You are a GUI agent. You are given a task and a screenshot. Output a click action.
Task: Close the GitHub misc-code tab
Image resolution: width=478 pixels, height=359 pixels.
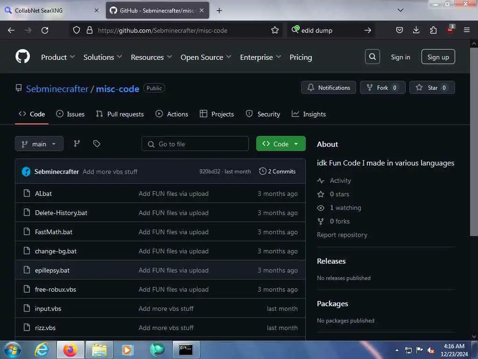pyautogui.click(x=202, y=10)
